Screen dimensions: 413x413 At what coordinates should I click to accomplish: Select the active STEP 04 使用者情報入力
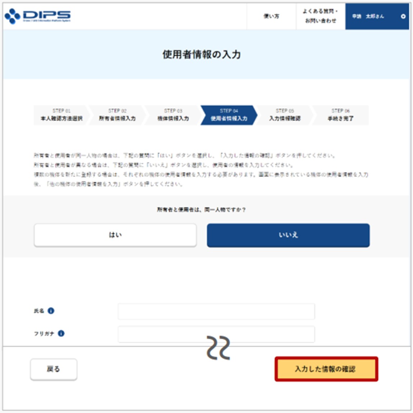click(x=229, y=115)
